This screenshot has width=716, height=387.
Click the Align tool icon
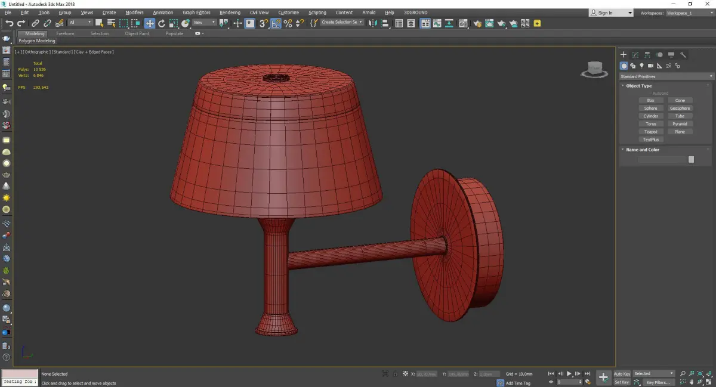(x=385, y=23)
